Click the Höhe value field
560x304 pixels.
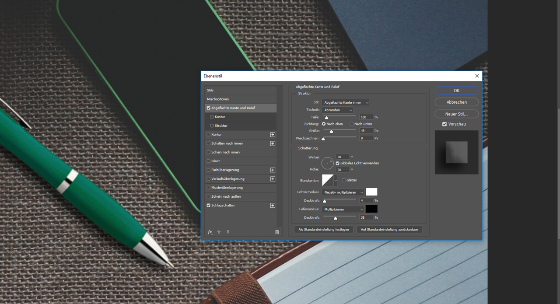343,170
